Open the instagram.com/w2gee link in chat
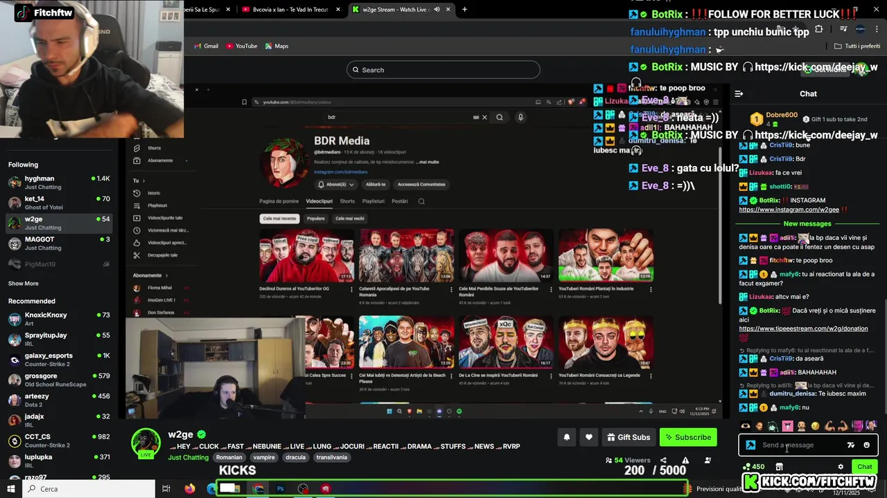887x498 pixels. [789, 210]
